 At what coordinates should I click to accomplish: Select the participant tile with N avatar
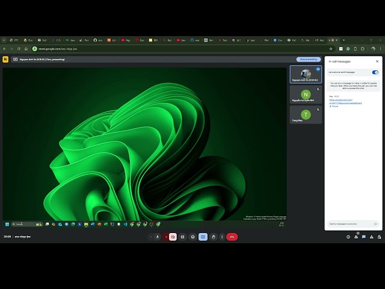306,95
